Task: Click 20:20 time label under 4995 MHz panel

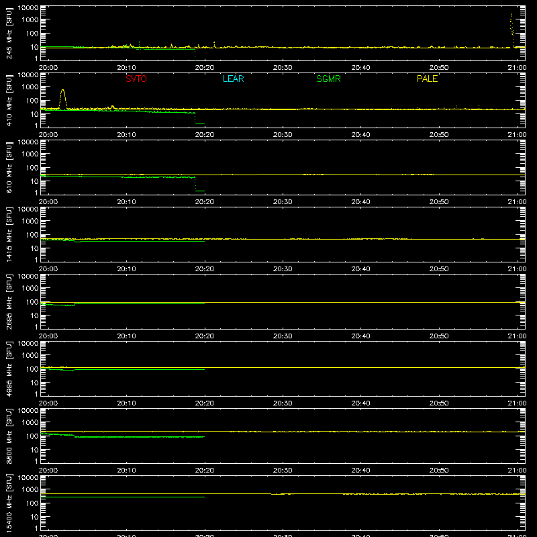Action: [205, 403]
